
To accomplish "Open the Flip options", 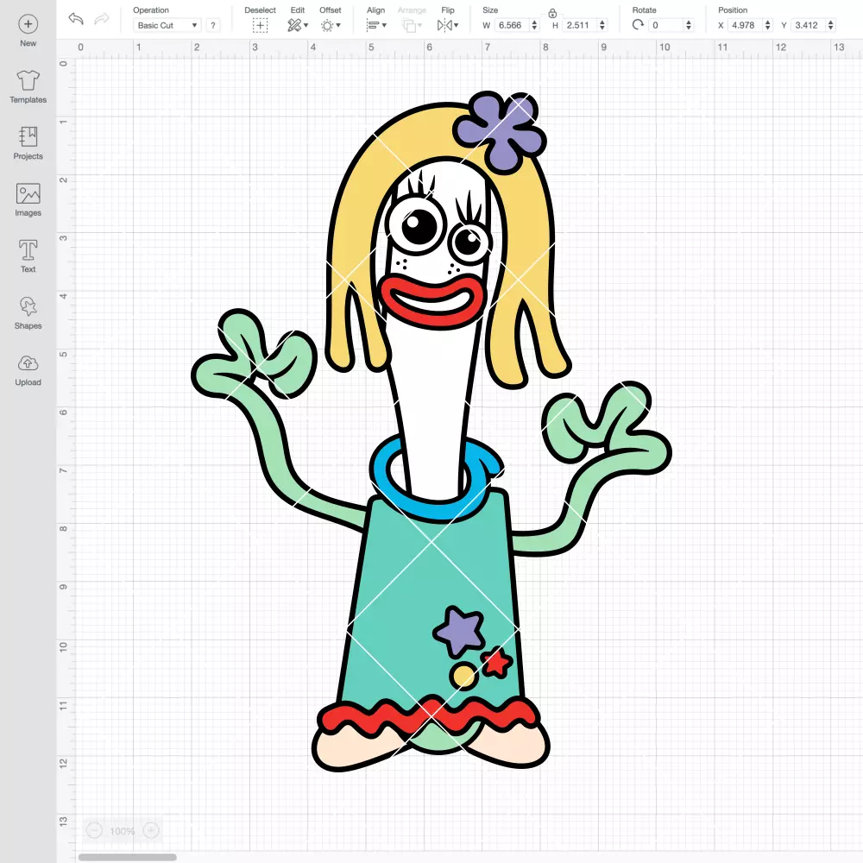I will pyautogui.click(x=447, y=25).
